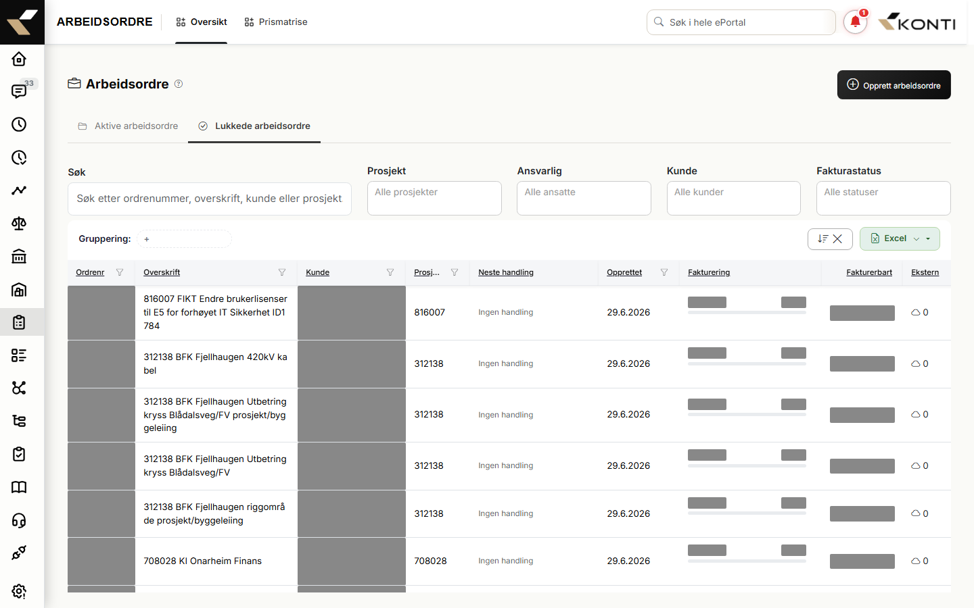The height and width of the screenshot is (608, 974).
Task: Open row 816007 FIKT Endre brukerlisenser
Action: click(x=509, y=313)
